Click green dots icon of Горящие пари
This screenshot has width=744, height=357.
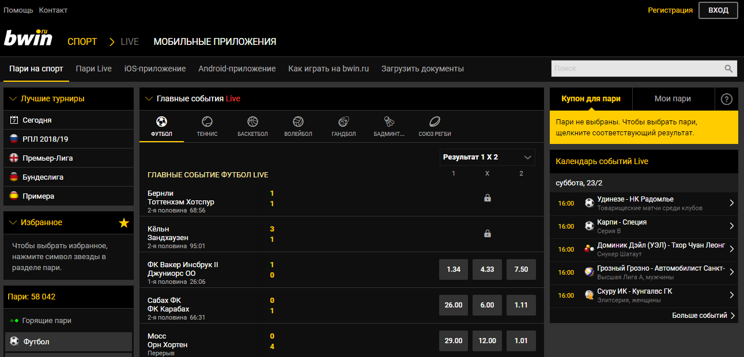[x=14, y=320]
